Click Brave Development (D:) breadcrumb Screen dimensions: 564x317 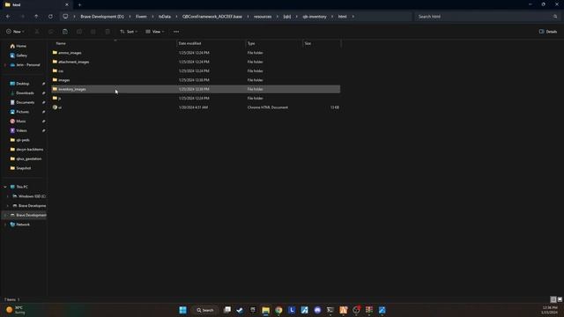tap(102, 17)
